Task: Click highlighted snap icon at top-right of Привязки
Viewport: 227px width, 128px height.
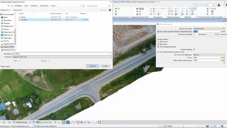Action: coord(195,9)
